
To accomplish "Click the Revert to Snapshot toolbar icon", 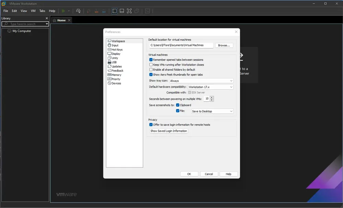I will (96, 11).
